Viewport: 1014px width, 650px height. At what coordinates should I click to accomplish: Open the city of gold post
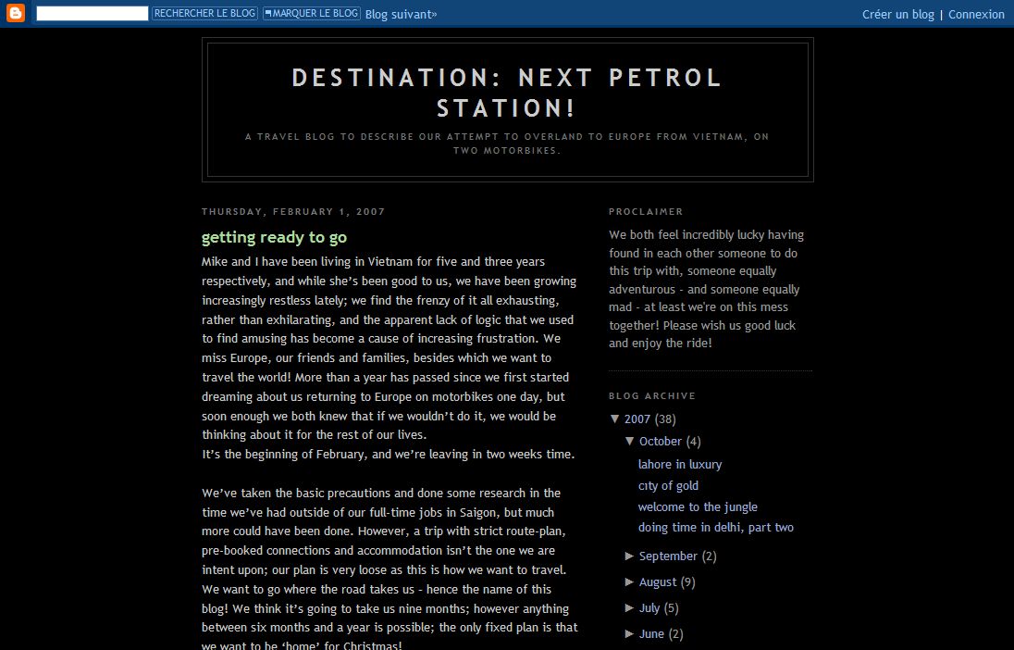[668, 486]
